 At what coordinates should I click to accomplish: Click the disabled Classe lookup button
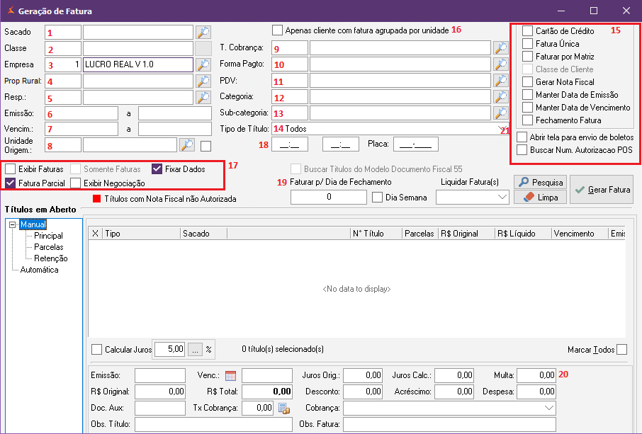203,48
